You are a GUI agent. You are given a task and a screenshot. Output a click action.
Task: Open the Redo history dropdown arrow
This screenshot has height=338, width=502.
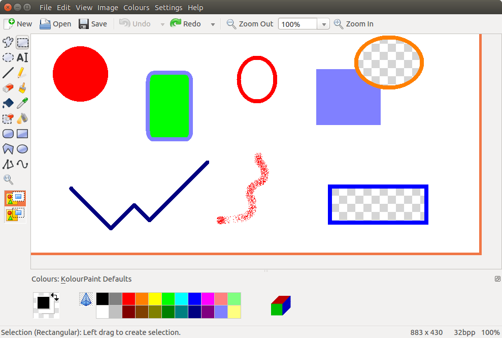point(213,24)
